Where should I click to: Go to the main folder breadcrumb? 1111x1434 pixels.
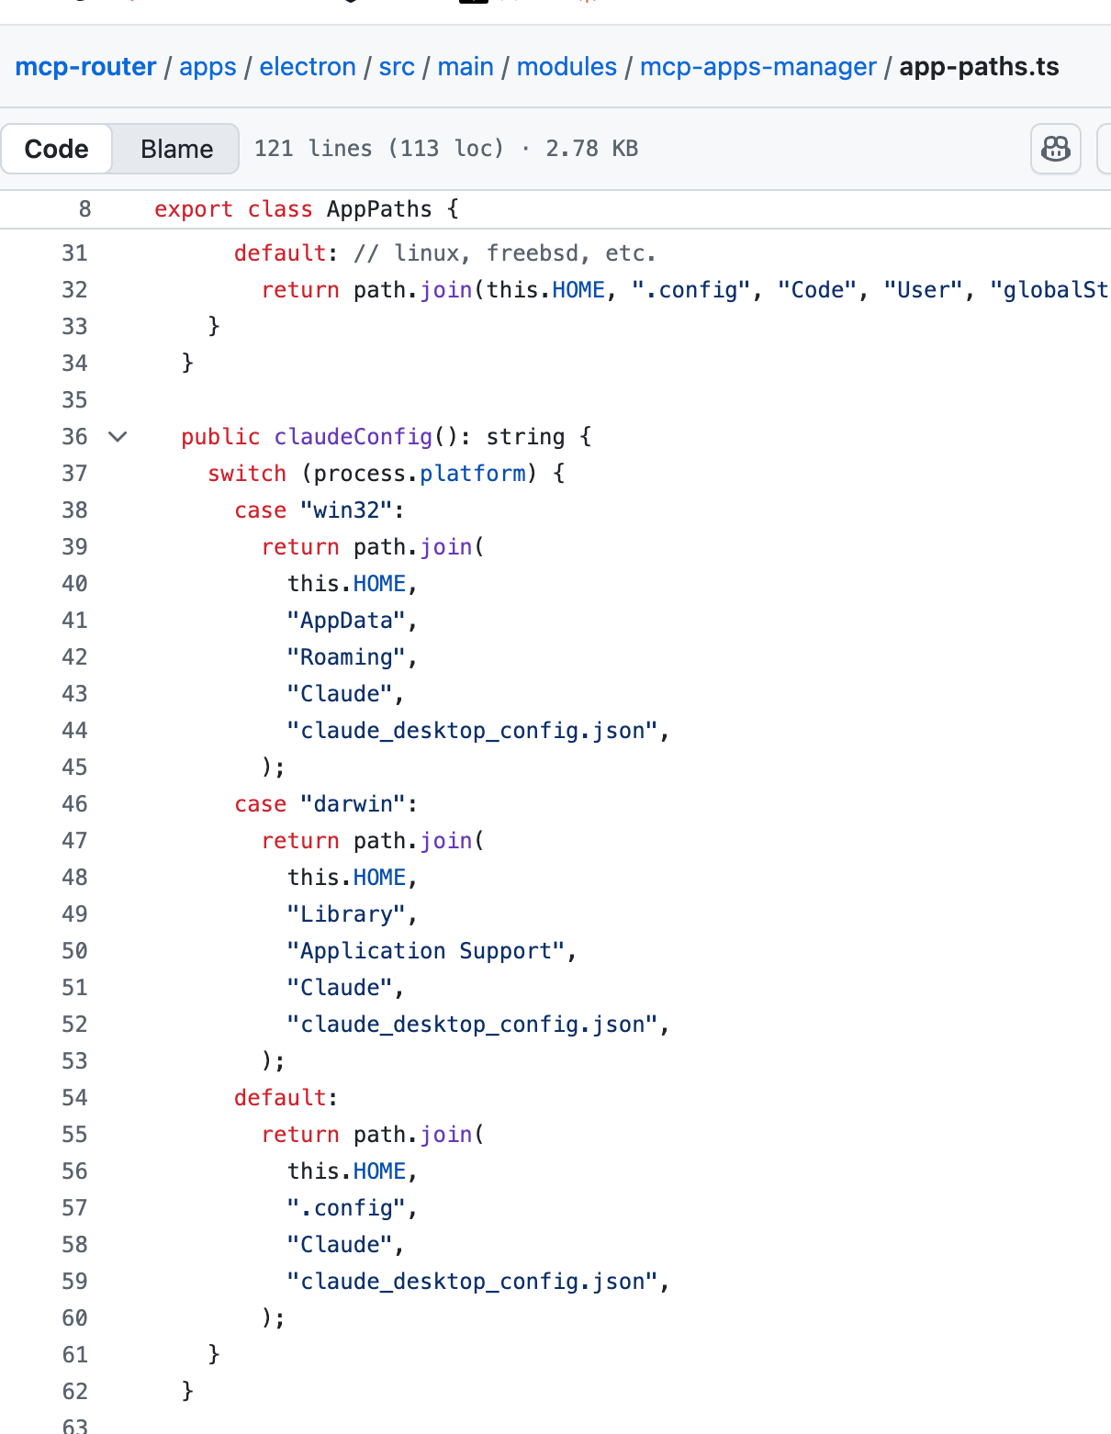466,67
